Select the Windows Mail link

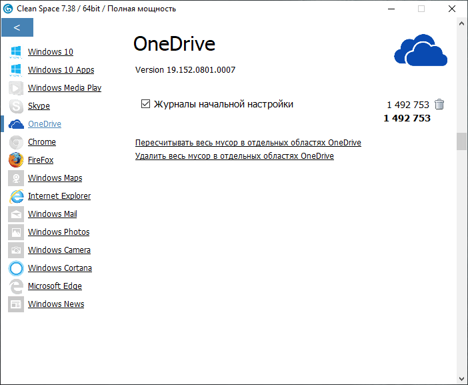pos(53,214)
